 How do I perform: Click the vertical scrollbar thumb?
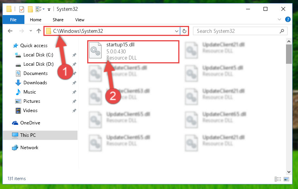289,54
